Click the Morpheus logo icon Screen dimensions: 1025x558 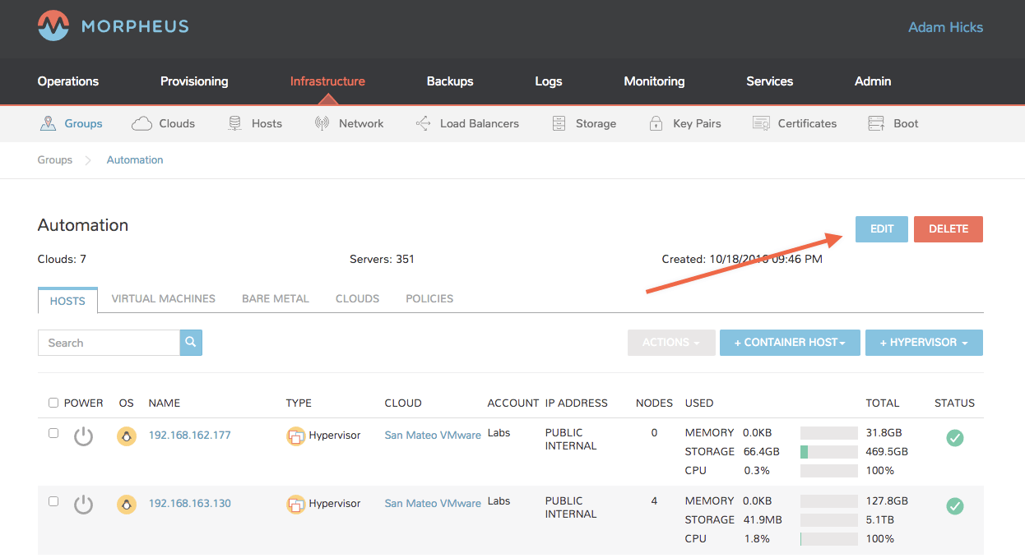point(53,26)
